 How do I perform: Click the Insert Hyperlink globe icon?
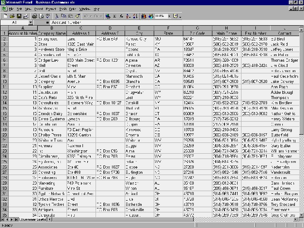click(108, 16)
